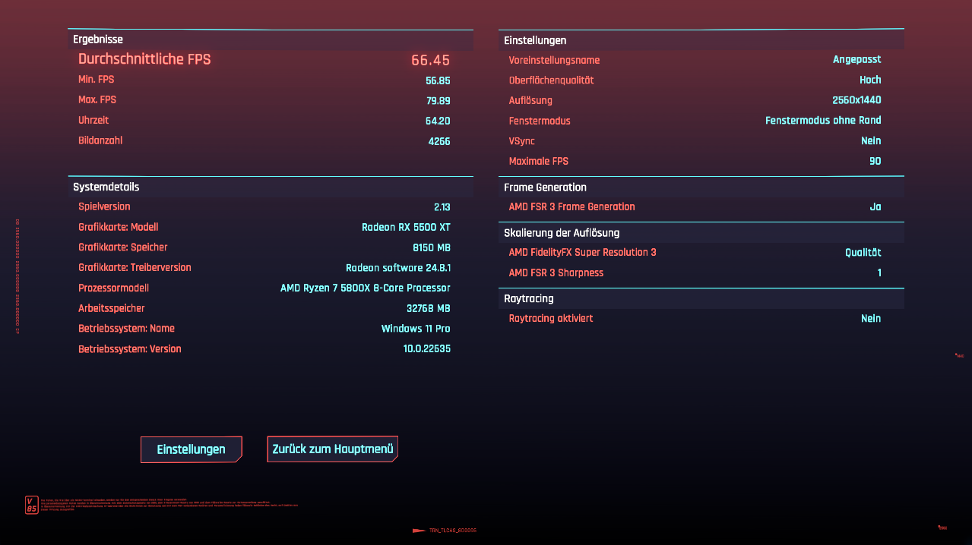The width and height of the screenshot is (972, 545).
Task: Click the Auflösung label
Action: pos(530,100)
